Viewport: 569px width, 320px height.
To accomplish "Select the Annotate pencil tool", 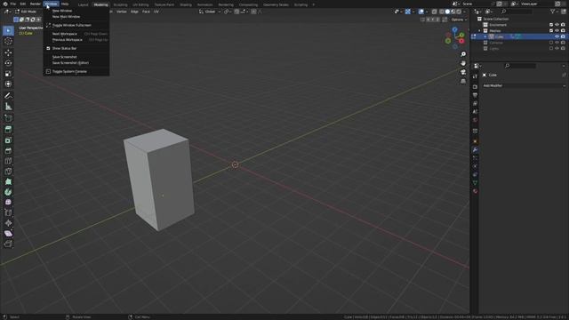I will [8, 96].
